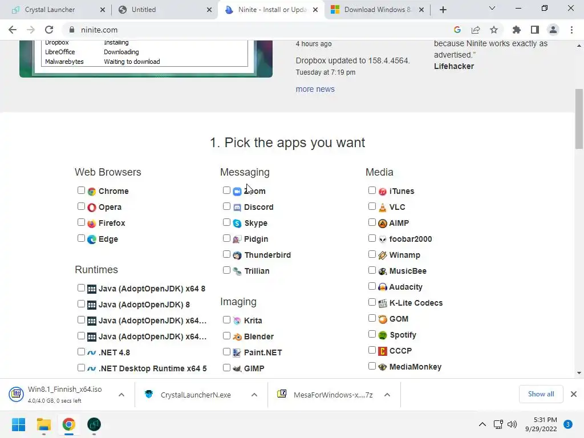Bookmark this page with the star icon
Image resolution: width=584 pixels, height=438 pixels.
494,30
